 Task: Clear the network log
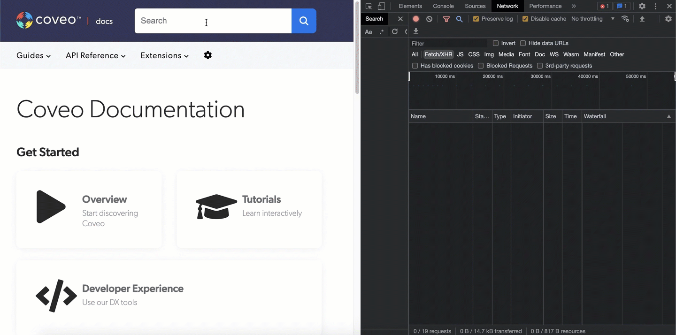429,19
